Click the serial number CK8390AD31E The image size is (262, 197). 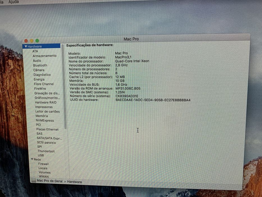pos(127,96)
